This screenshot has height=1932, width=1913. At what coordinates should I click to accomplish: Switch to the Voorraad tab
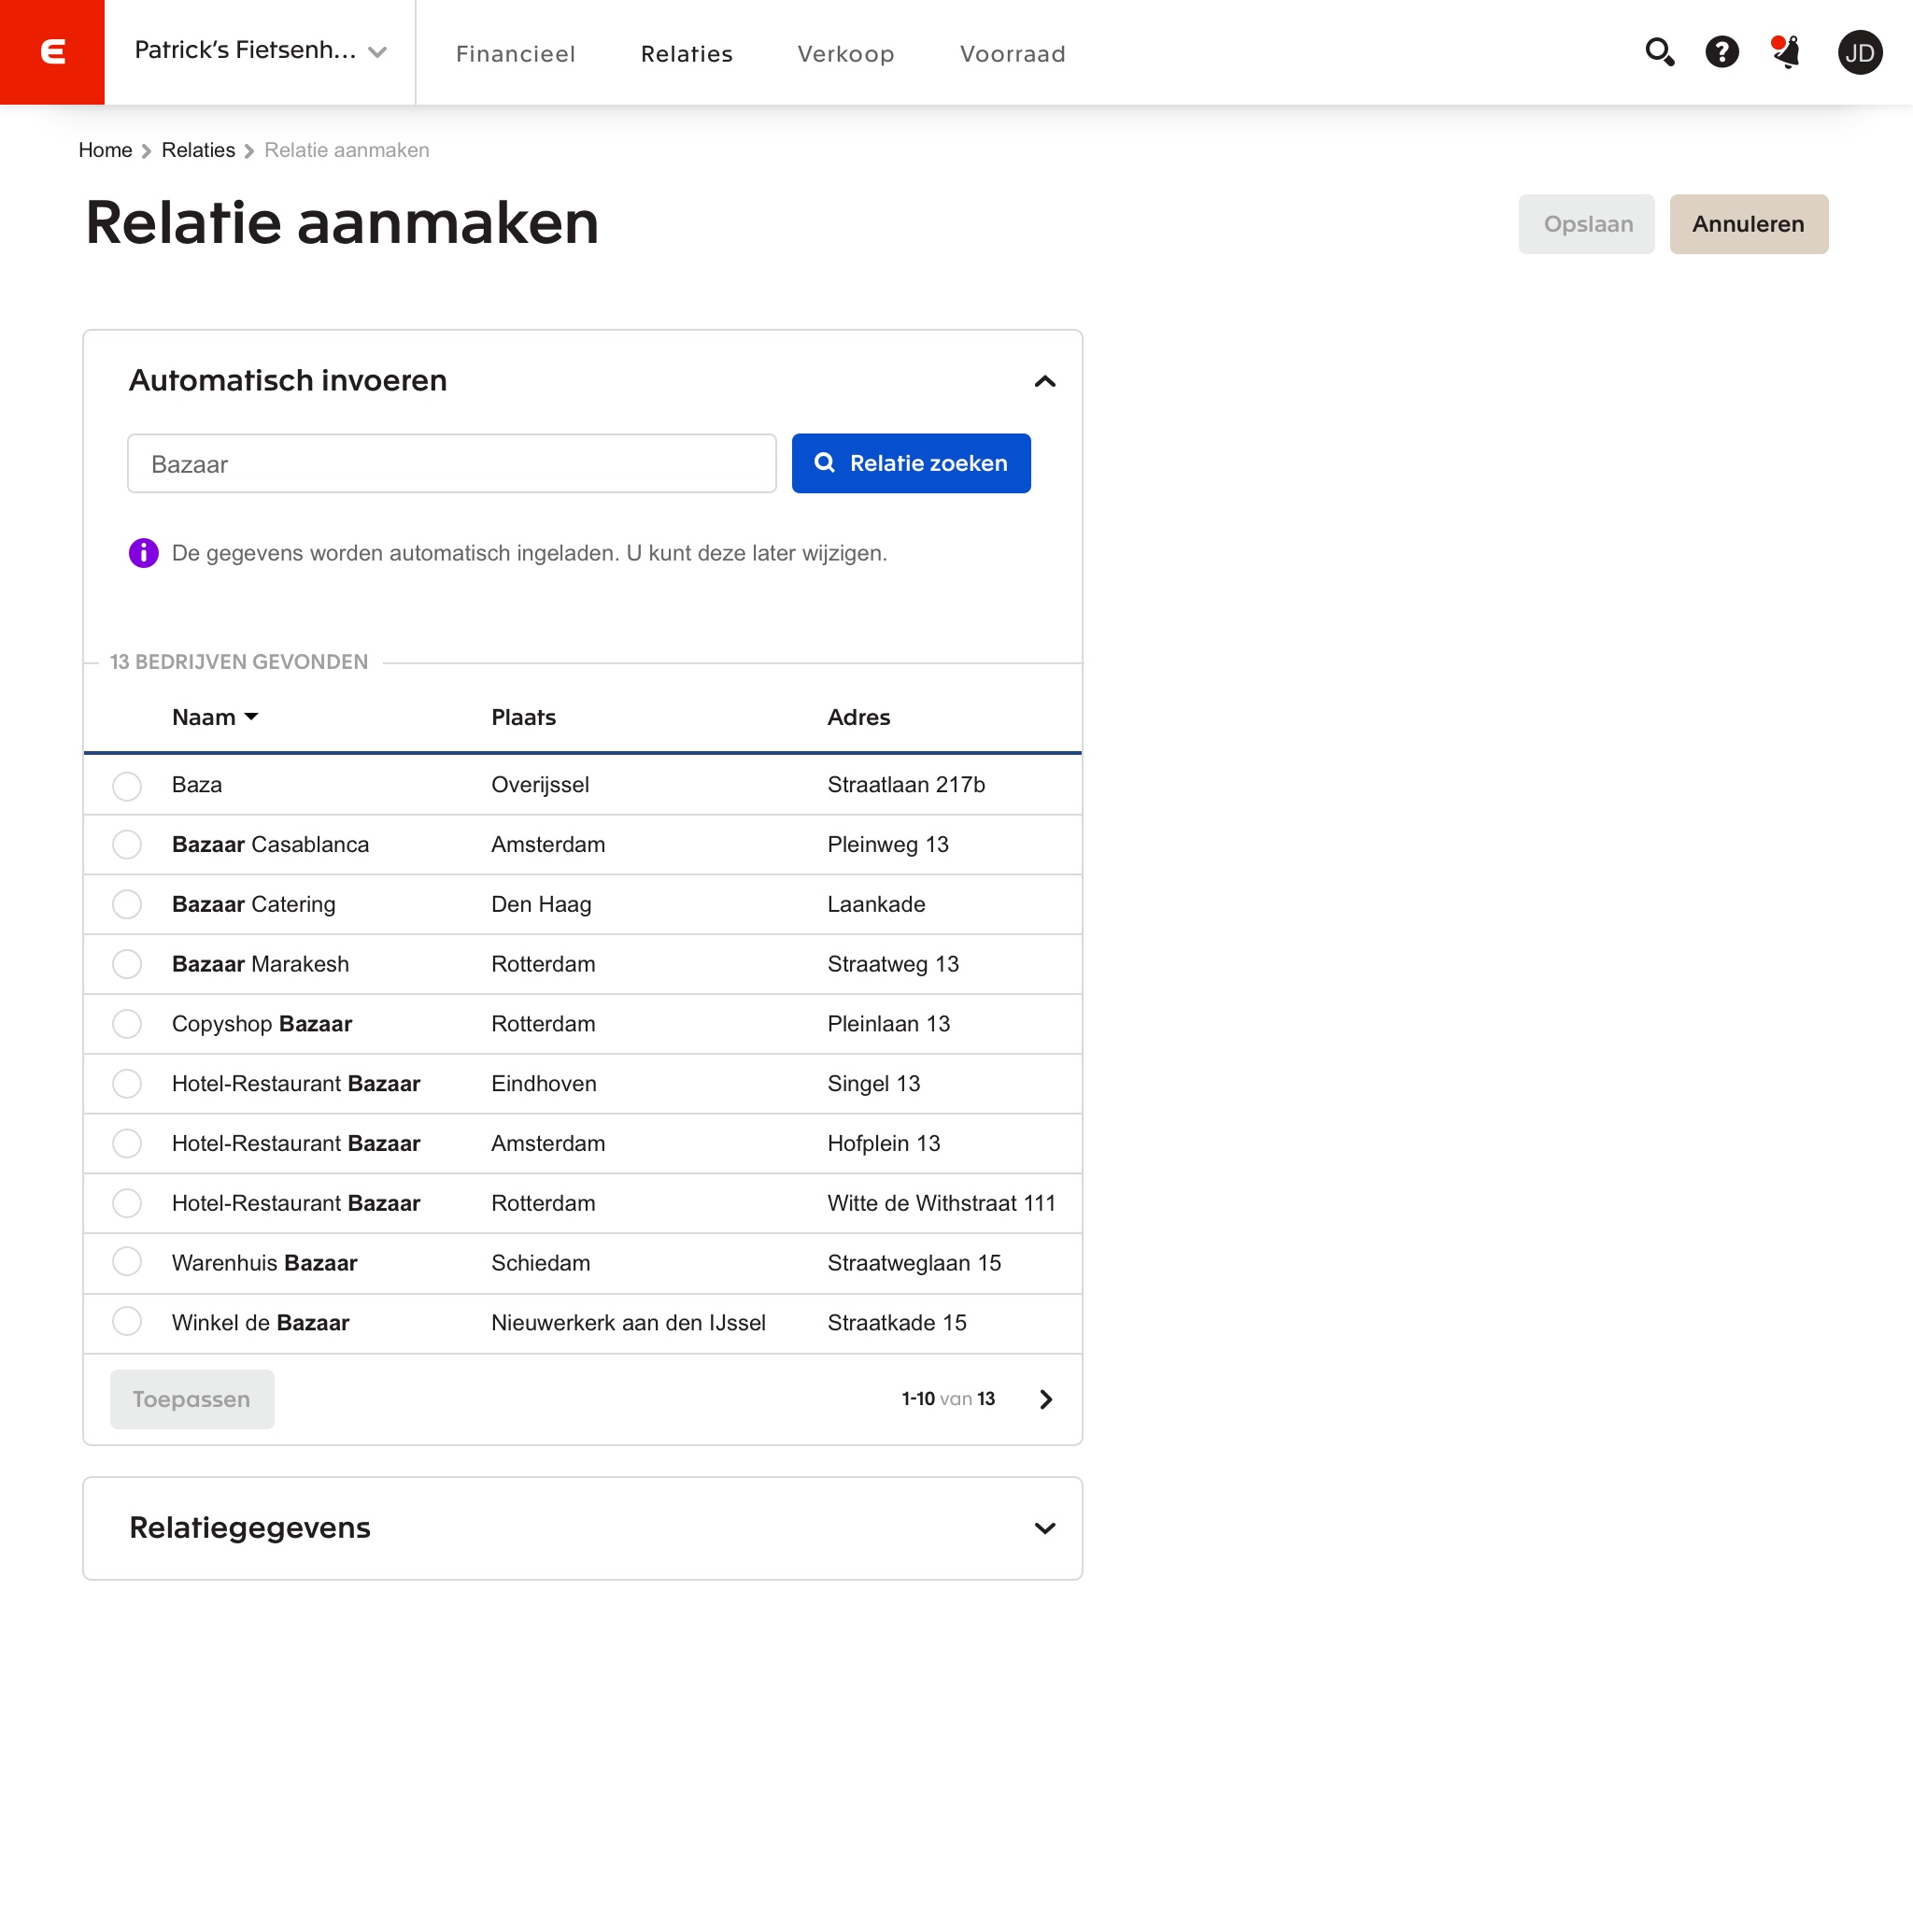pos(1012,54)
